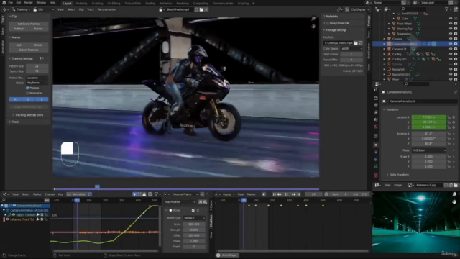The image size is (460, 259).
Task: Click the outliner filter funnel icon
Action: [x=447, y=9]
